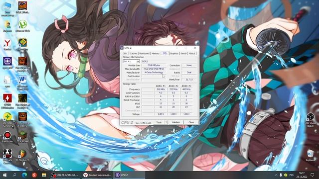
Task: Click the Correction None value
Action: click(189, 65)
